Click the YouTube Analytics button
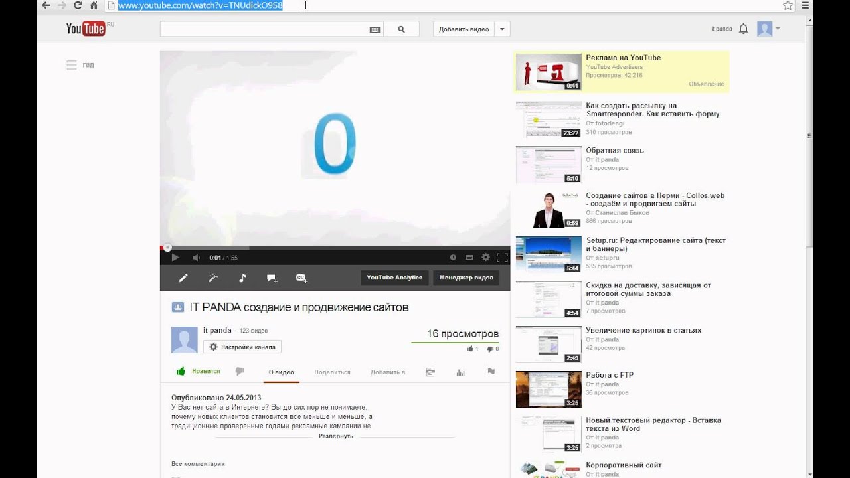 (x=394, y=278)
